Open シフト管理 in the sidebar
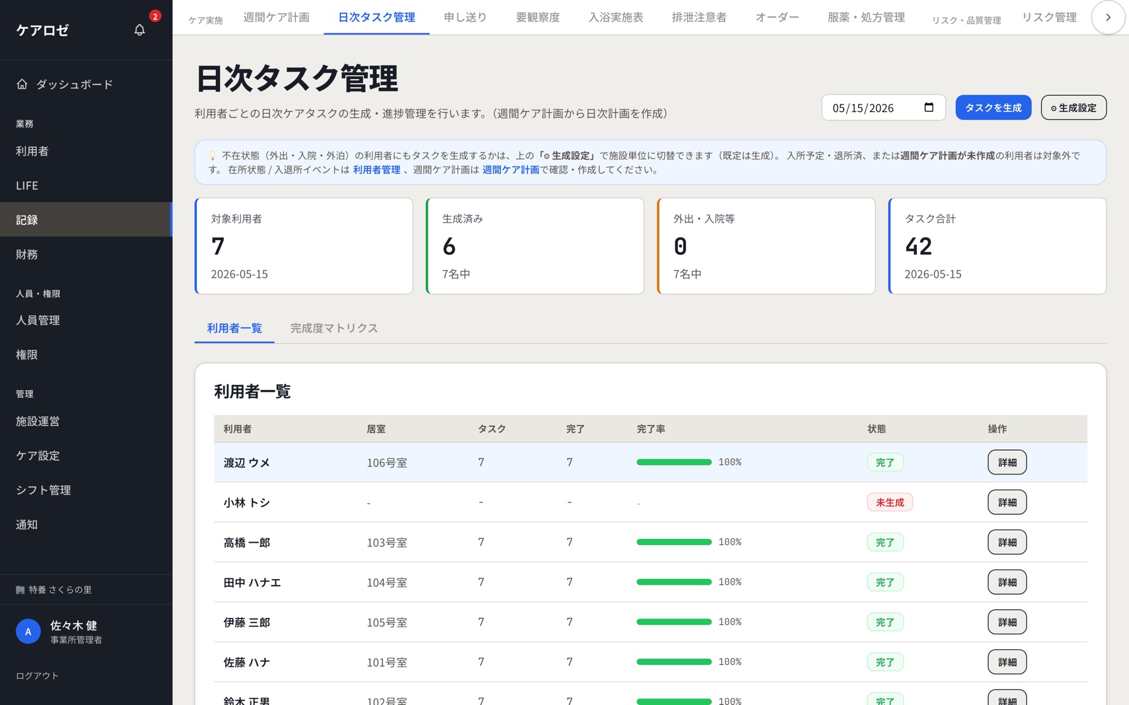 pyautogui.click(x=86, y=490)
